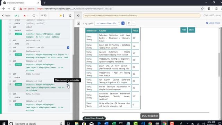Click the Windows search box
Image resolution: width=222 pixels, height=125 pixels.
[x=36, y=124]
